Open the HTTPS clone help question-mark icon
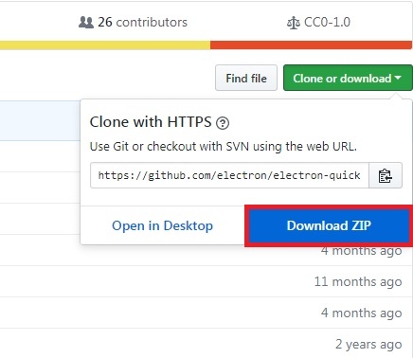The image size is (413, 358). click(x=223, y=123)
